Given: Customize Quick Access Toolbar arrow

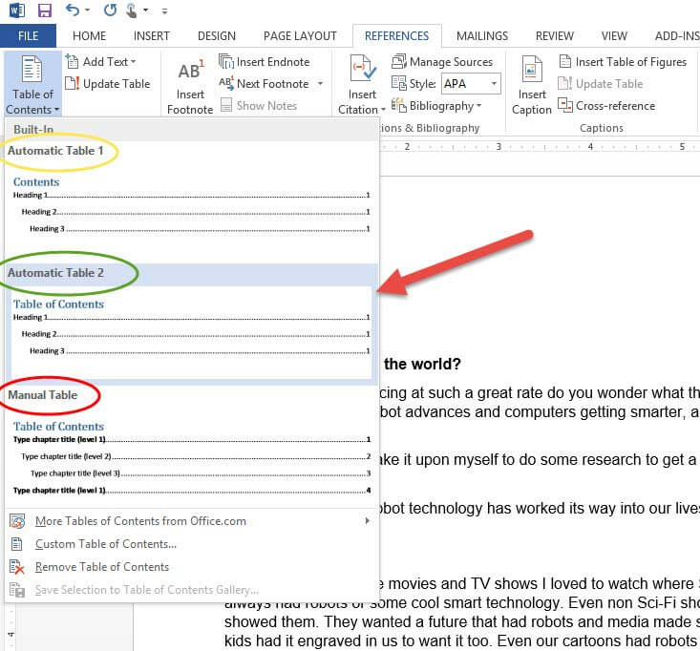Looking at the screenshot, I should pyautogui.click(x=164, y=11).
